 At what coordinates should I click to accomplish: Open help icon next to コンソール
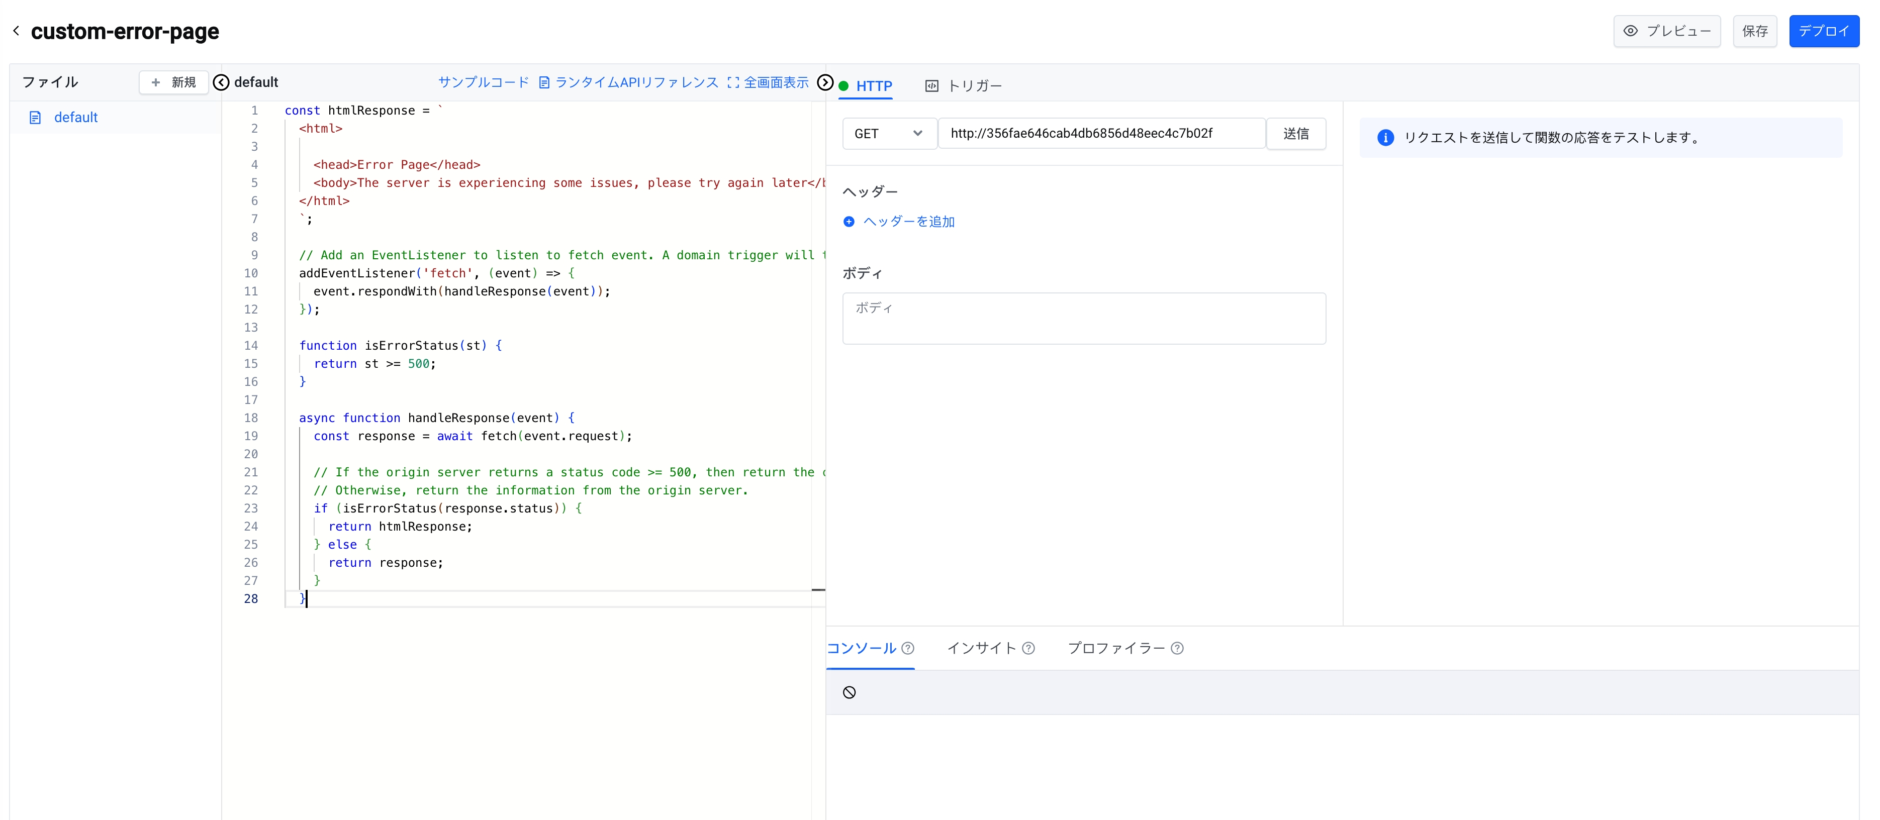[x=908, y=648]
